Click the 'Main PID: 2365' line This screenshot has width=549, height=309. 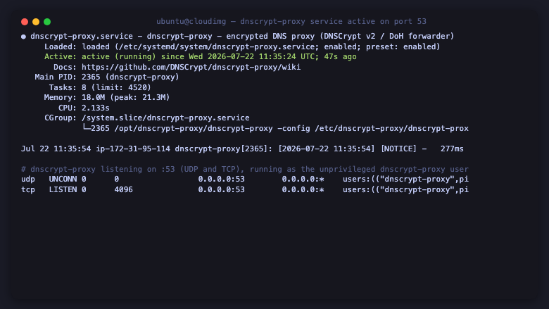tap(107, 77)
